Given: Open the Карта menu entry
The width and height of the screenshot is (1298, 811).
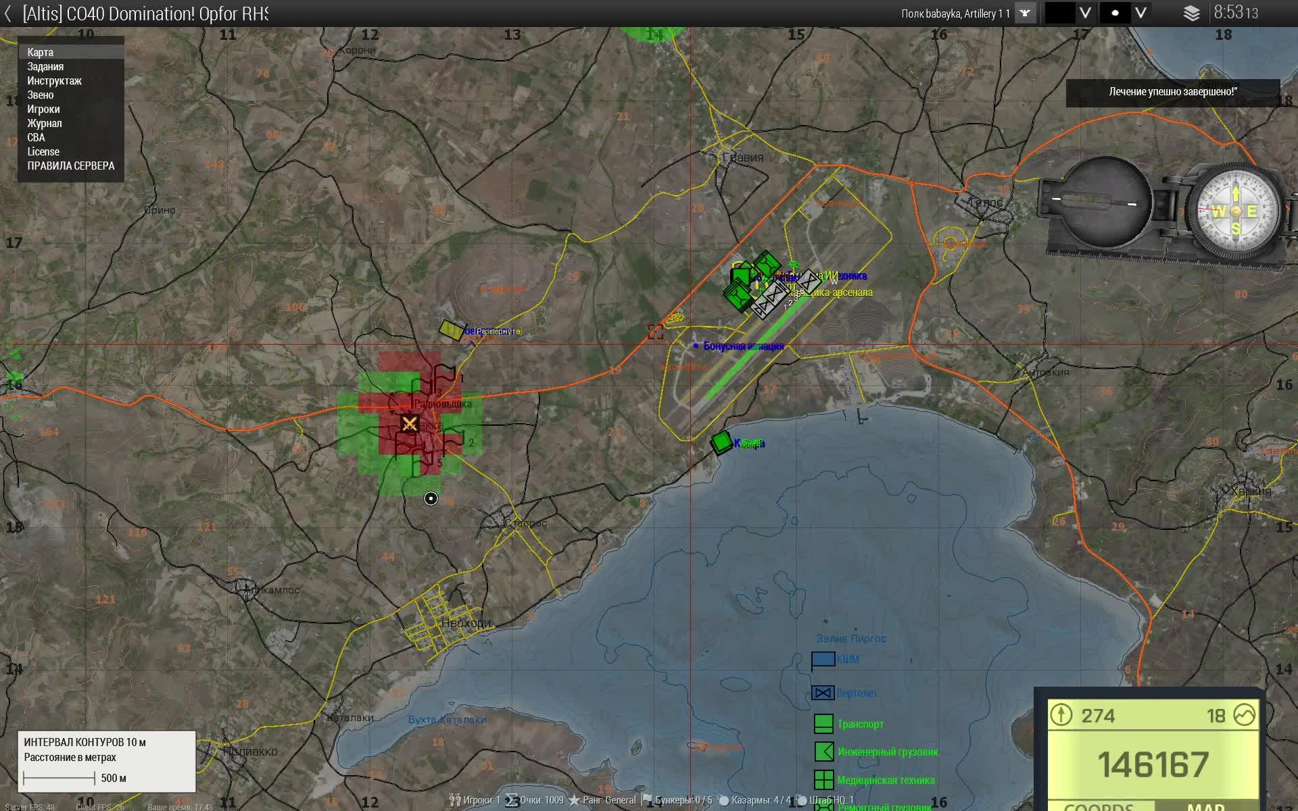Looking at the screenshot, I should pos(71,52).
